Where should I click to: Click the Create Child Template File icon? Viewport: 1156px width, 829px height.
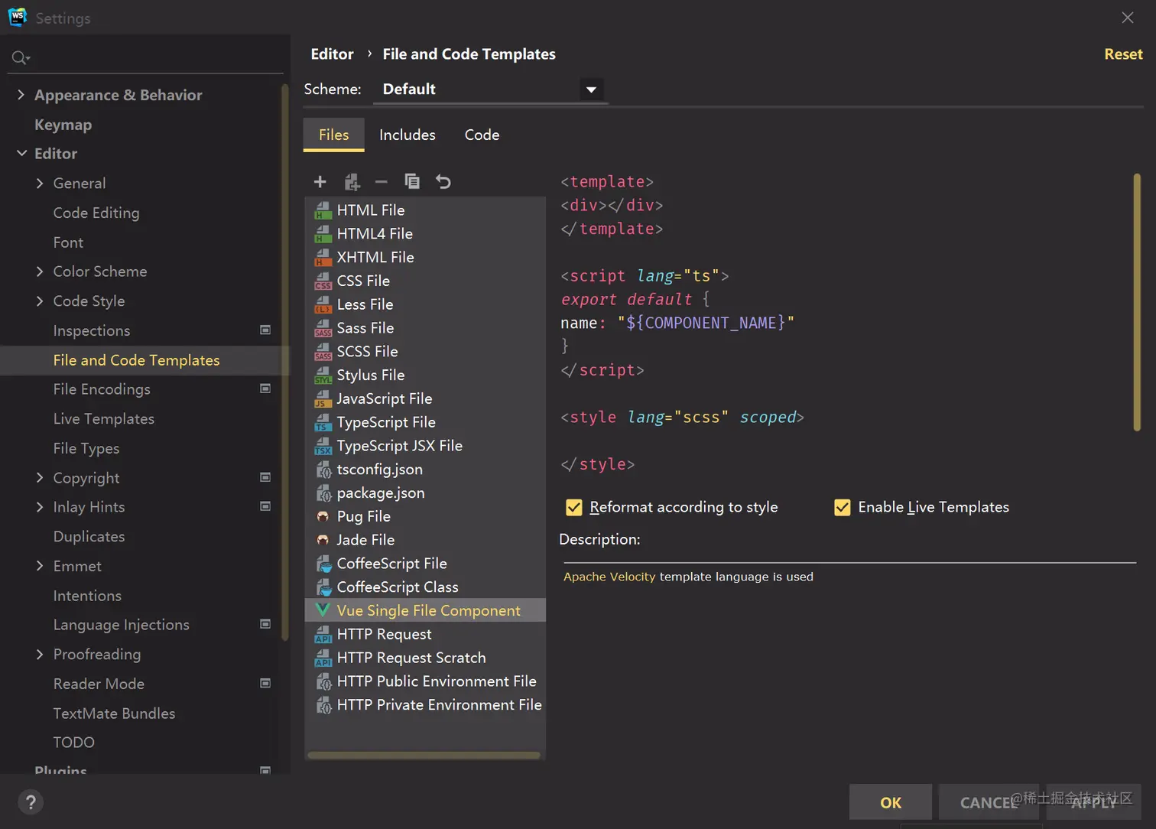pyautogui.click(x=352, y=182)
